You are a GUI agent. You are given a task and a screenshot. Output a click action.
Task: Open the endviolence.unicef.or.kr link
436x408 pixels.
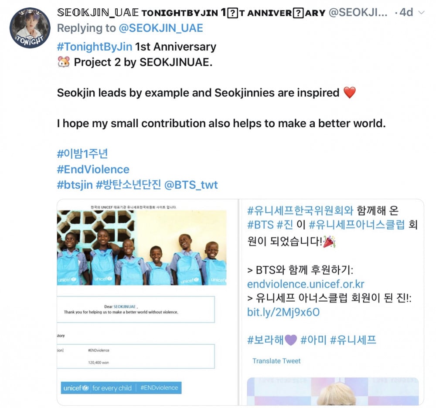(x=306, y=284)
